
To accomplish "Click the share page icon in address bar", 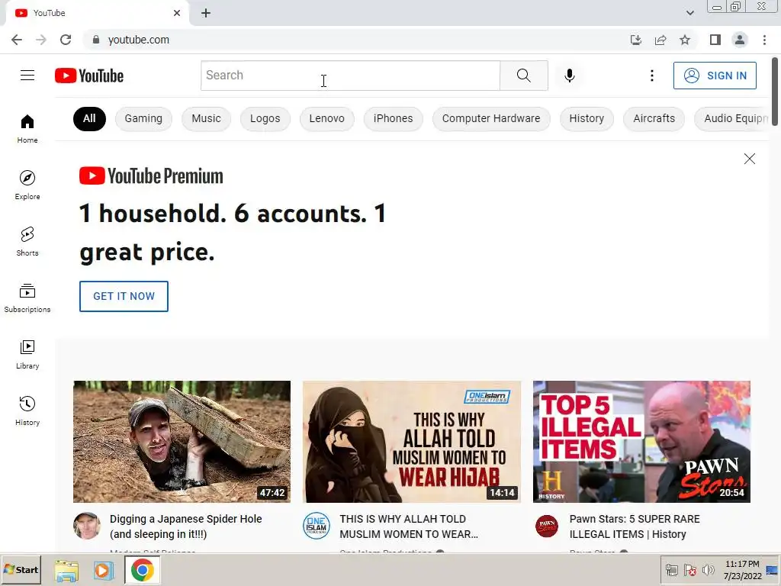I will [660, 40].
